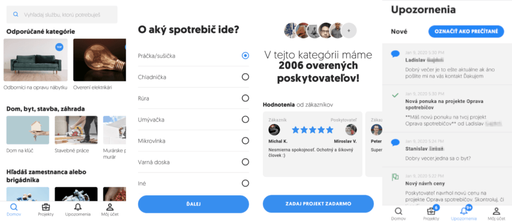Click the green checkmark notification icon

click(395, 95)
